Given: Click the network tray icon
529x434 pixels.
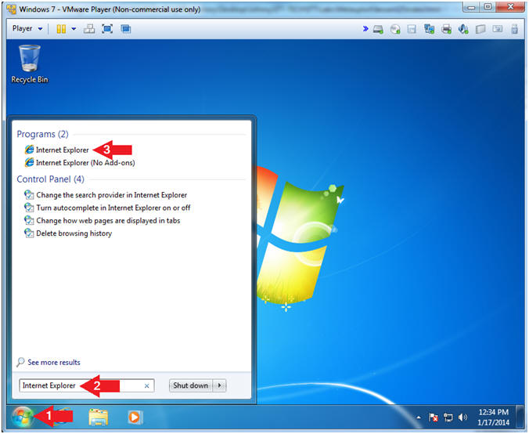Looking at the screenshot, I should tap(448, 418).
